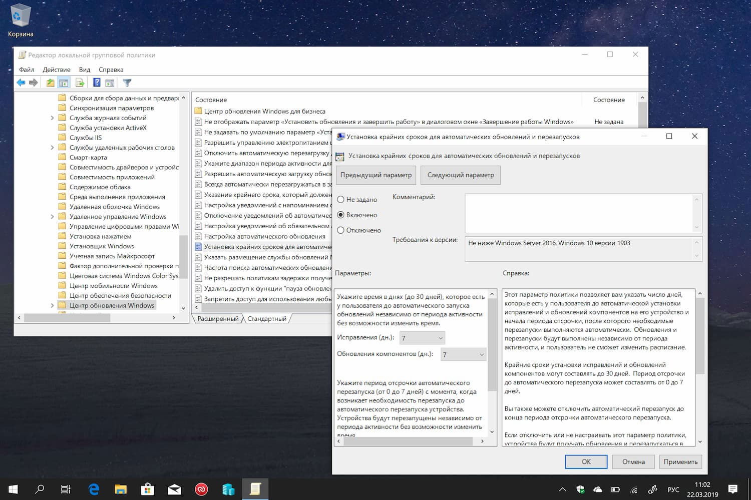Click the Group Policy Editor taskbar icon
751x500 pixels.
coord(255,489)
